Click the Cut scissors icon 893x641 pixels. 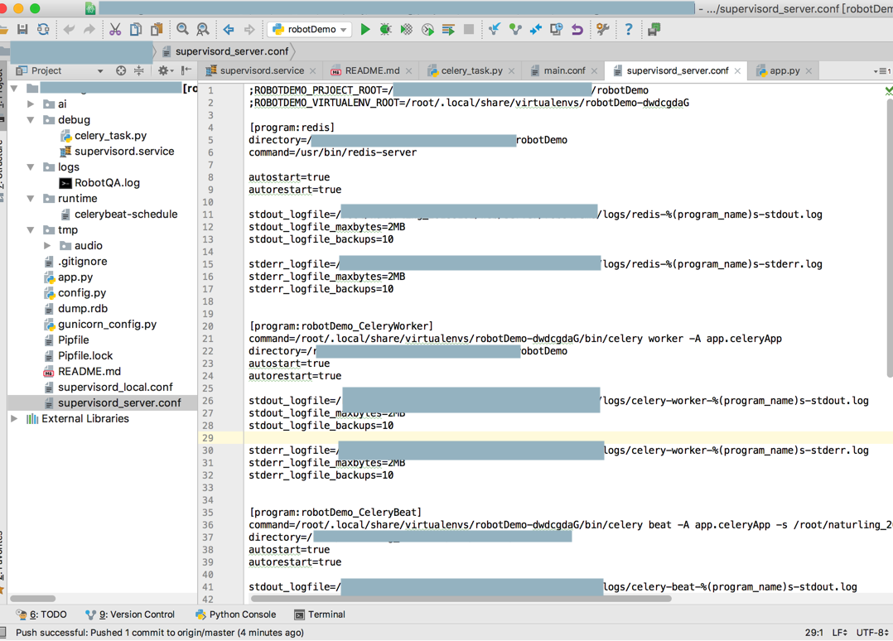point(115,30)
